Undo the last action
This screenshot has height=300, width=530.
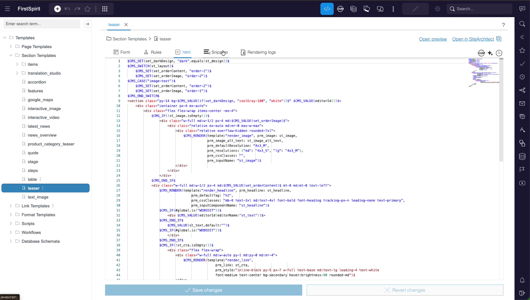tap(67, 9)
